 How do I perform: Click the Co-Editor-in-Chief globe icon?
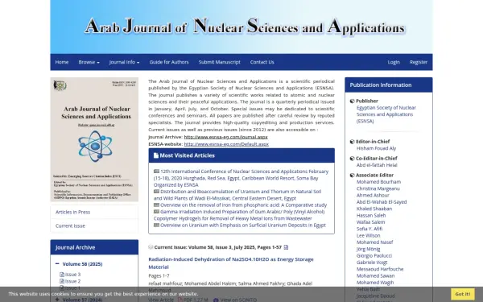click(352, 159)
